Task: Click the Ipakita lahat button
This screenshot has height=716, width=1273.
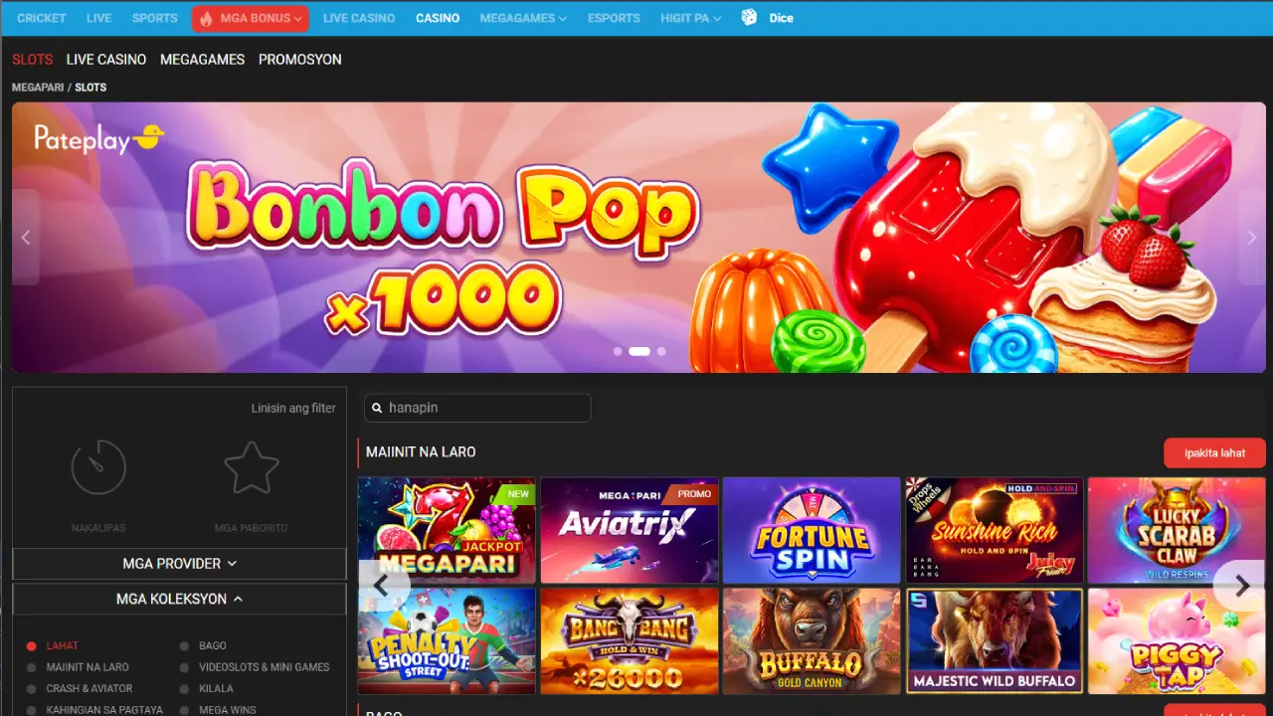Action: 1214,452
